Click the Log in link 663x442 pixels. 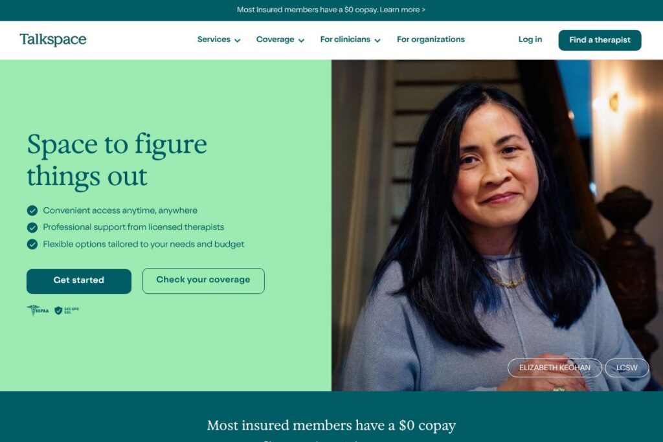point(530,39)
